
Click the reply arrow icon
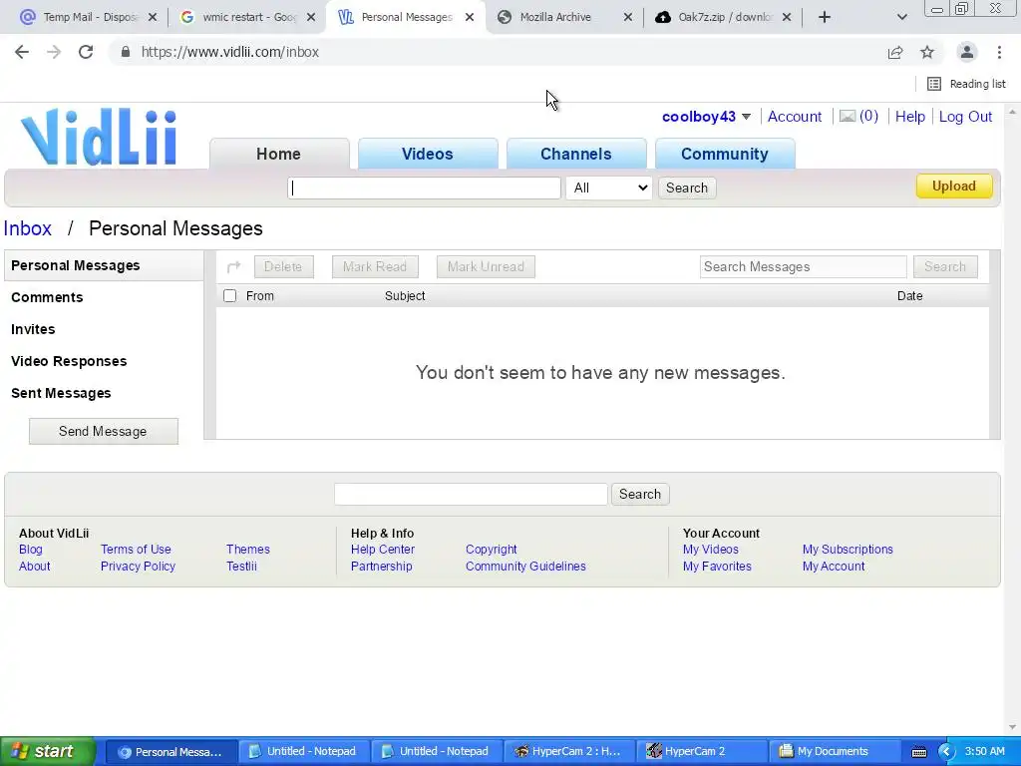pos(233,266)
